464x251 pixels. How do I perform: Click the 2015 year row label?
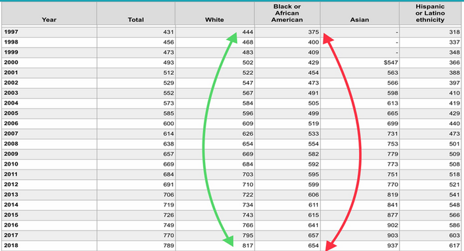11,215
